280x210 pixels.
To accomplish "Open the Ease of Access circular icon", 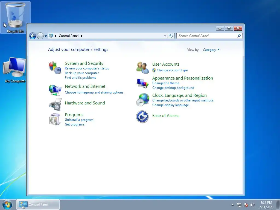I will pyautogui.click(x=142, y=116).
